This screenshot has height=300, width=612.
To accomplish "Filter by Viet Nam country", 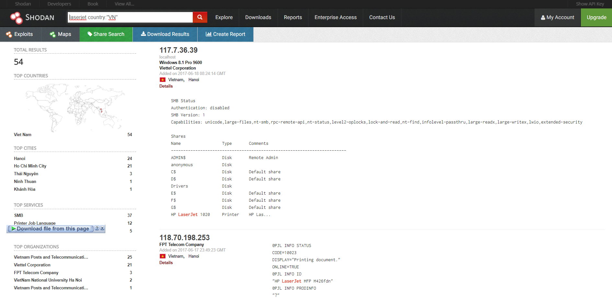I will (23, 134).
